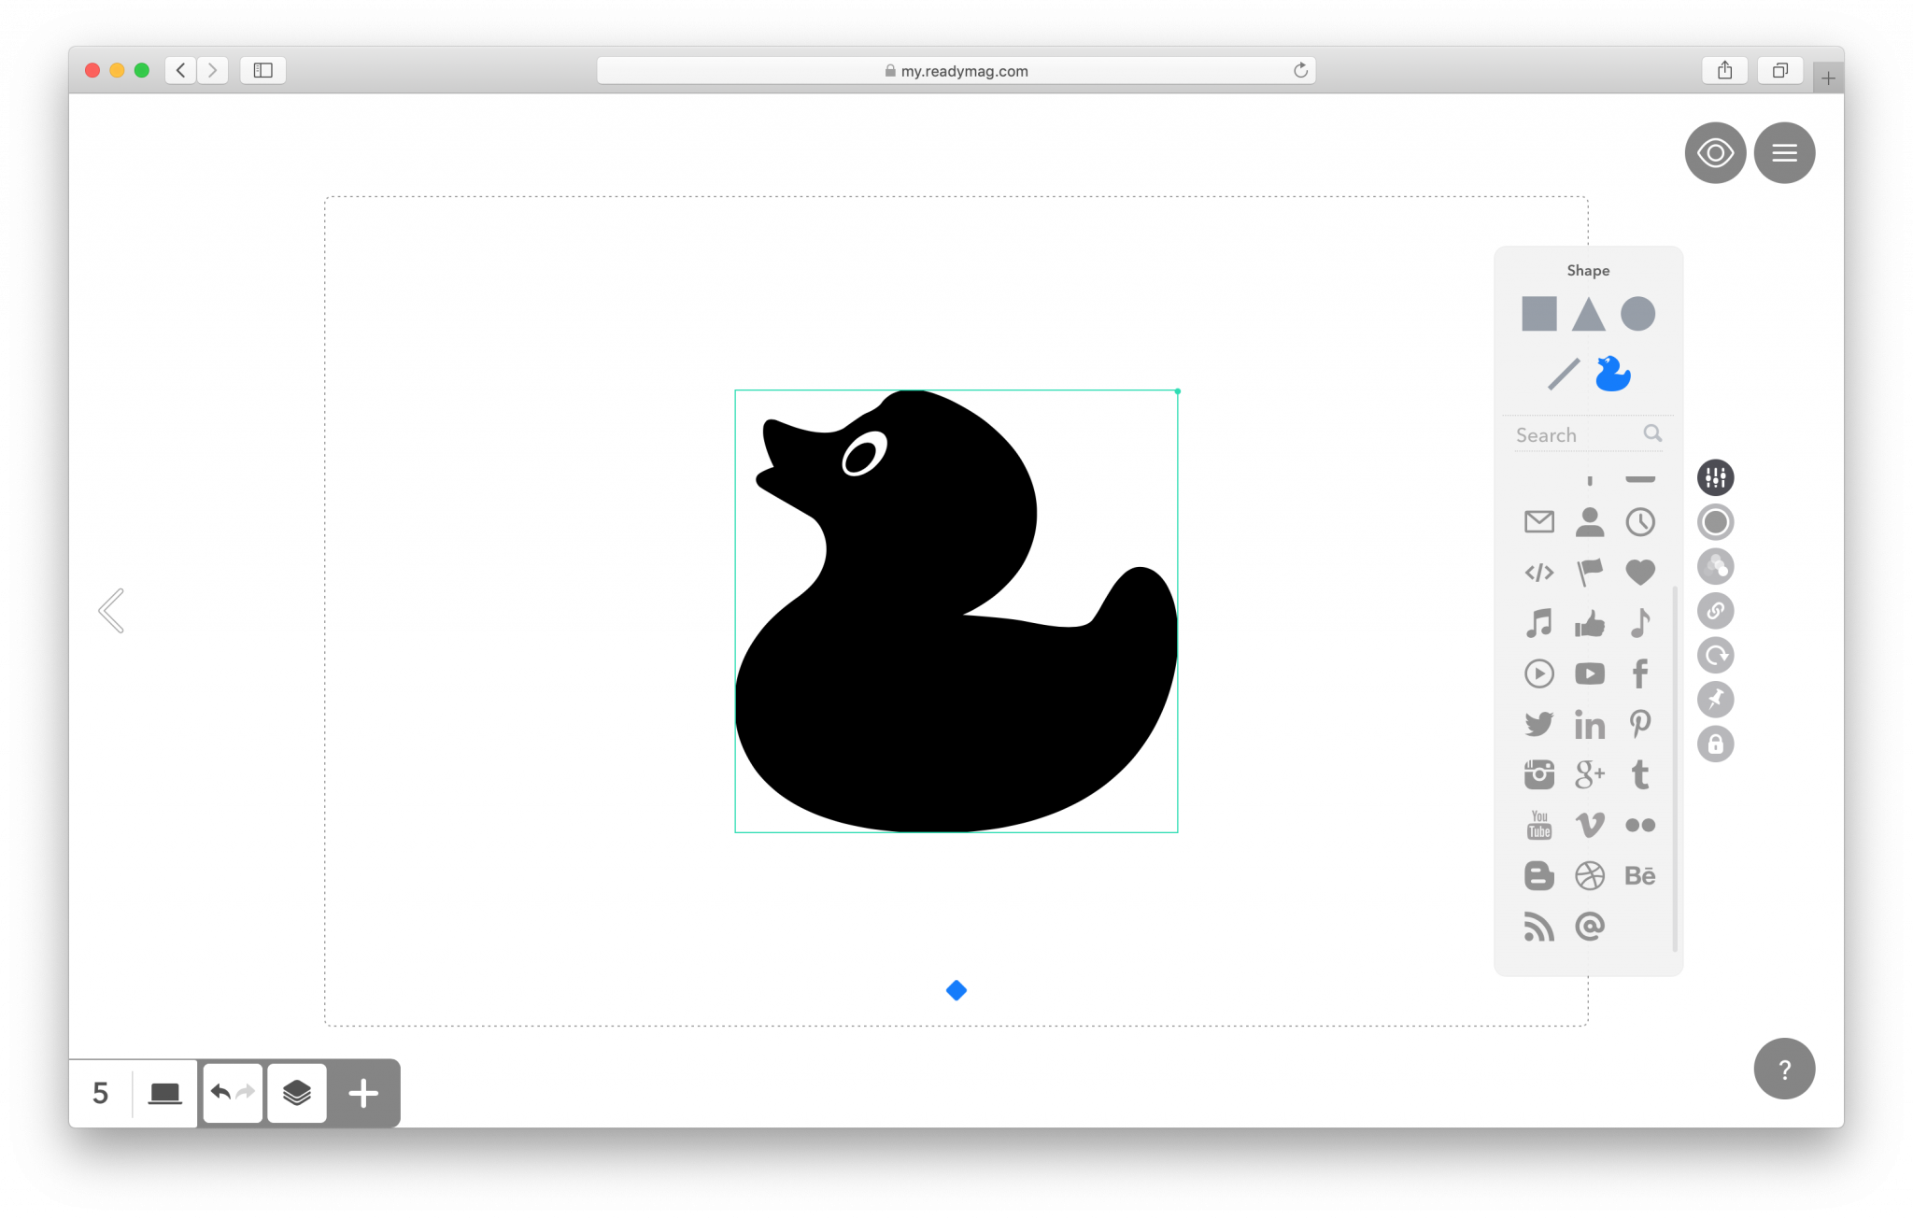Toggle the layers panel visibility
The height and width of the screenshot is (1219, 1913).
[x=297, y=1092]
